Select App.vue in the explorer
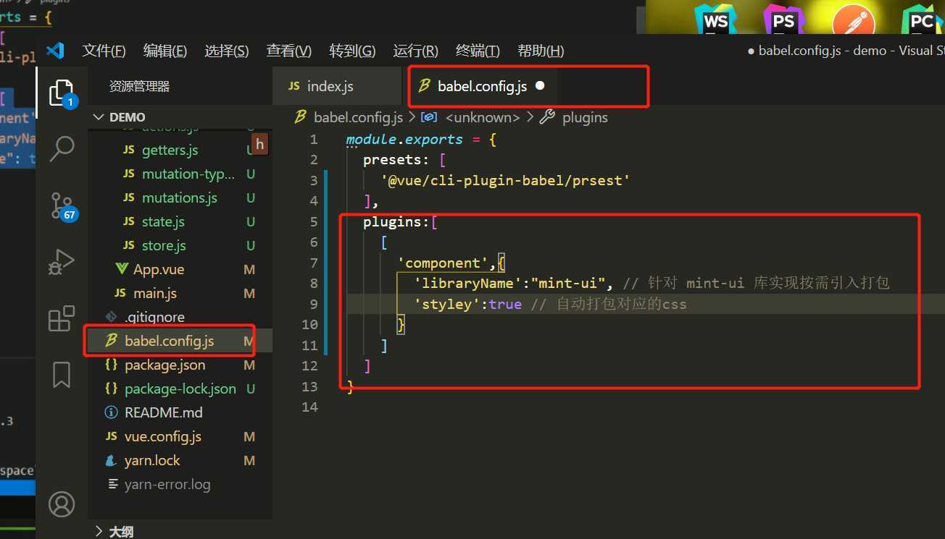The image size is (945, 539). (159, 269)
